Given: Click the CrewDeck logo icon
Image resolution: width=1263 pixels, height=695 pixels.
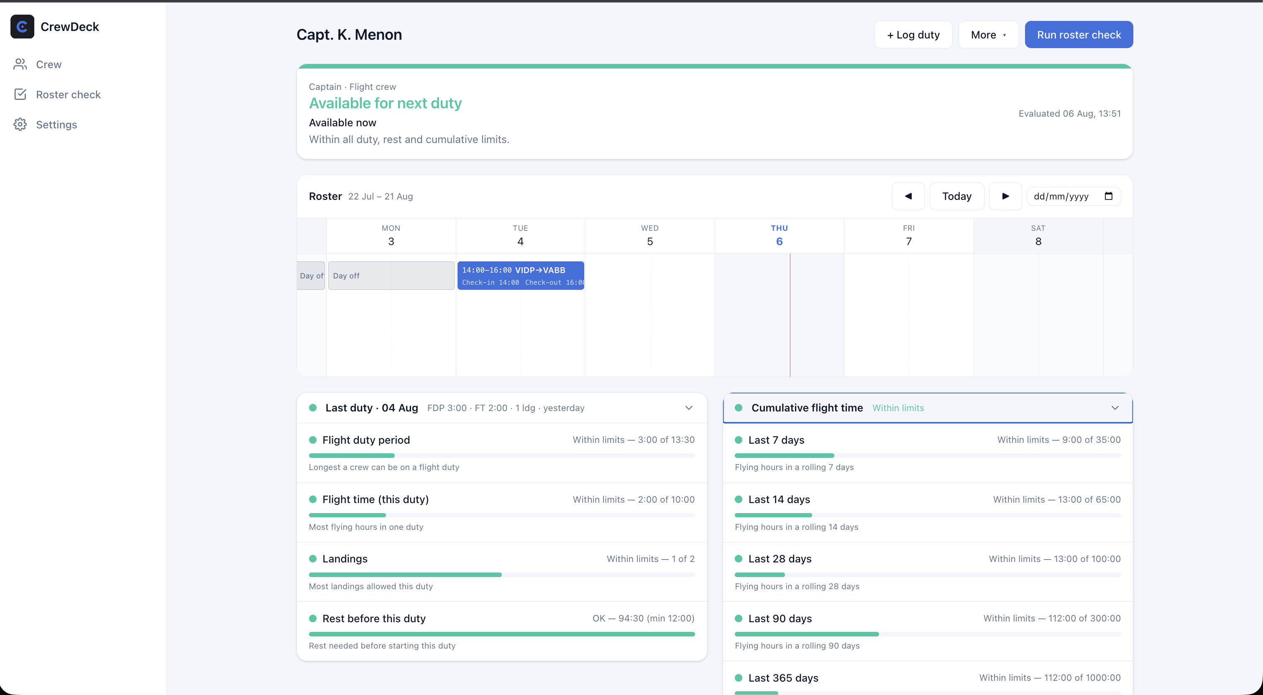Looking at the screenshot, I should click(x=22, y=26).
